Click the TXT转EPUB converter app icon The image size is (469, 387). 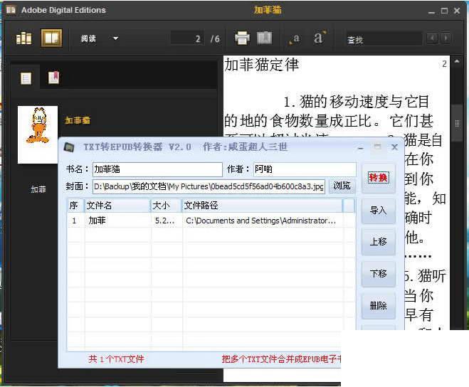point(70,147)
